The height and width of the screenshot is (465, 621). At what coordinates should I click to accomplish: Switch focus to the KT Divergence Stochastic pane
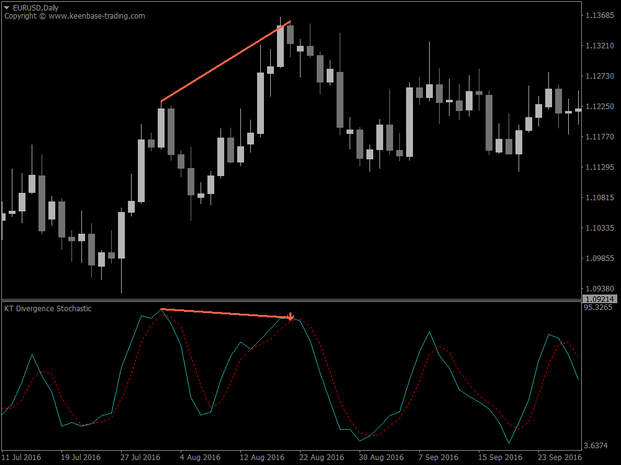[310, 384]
